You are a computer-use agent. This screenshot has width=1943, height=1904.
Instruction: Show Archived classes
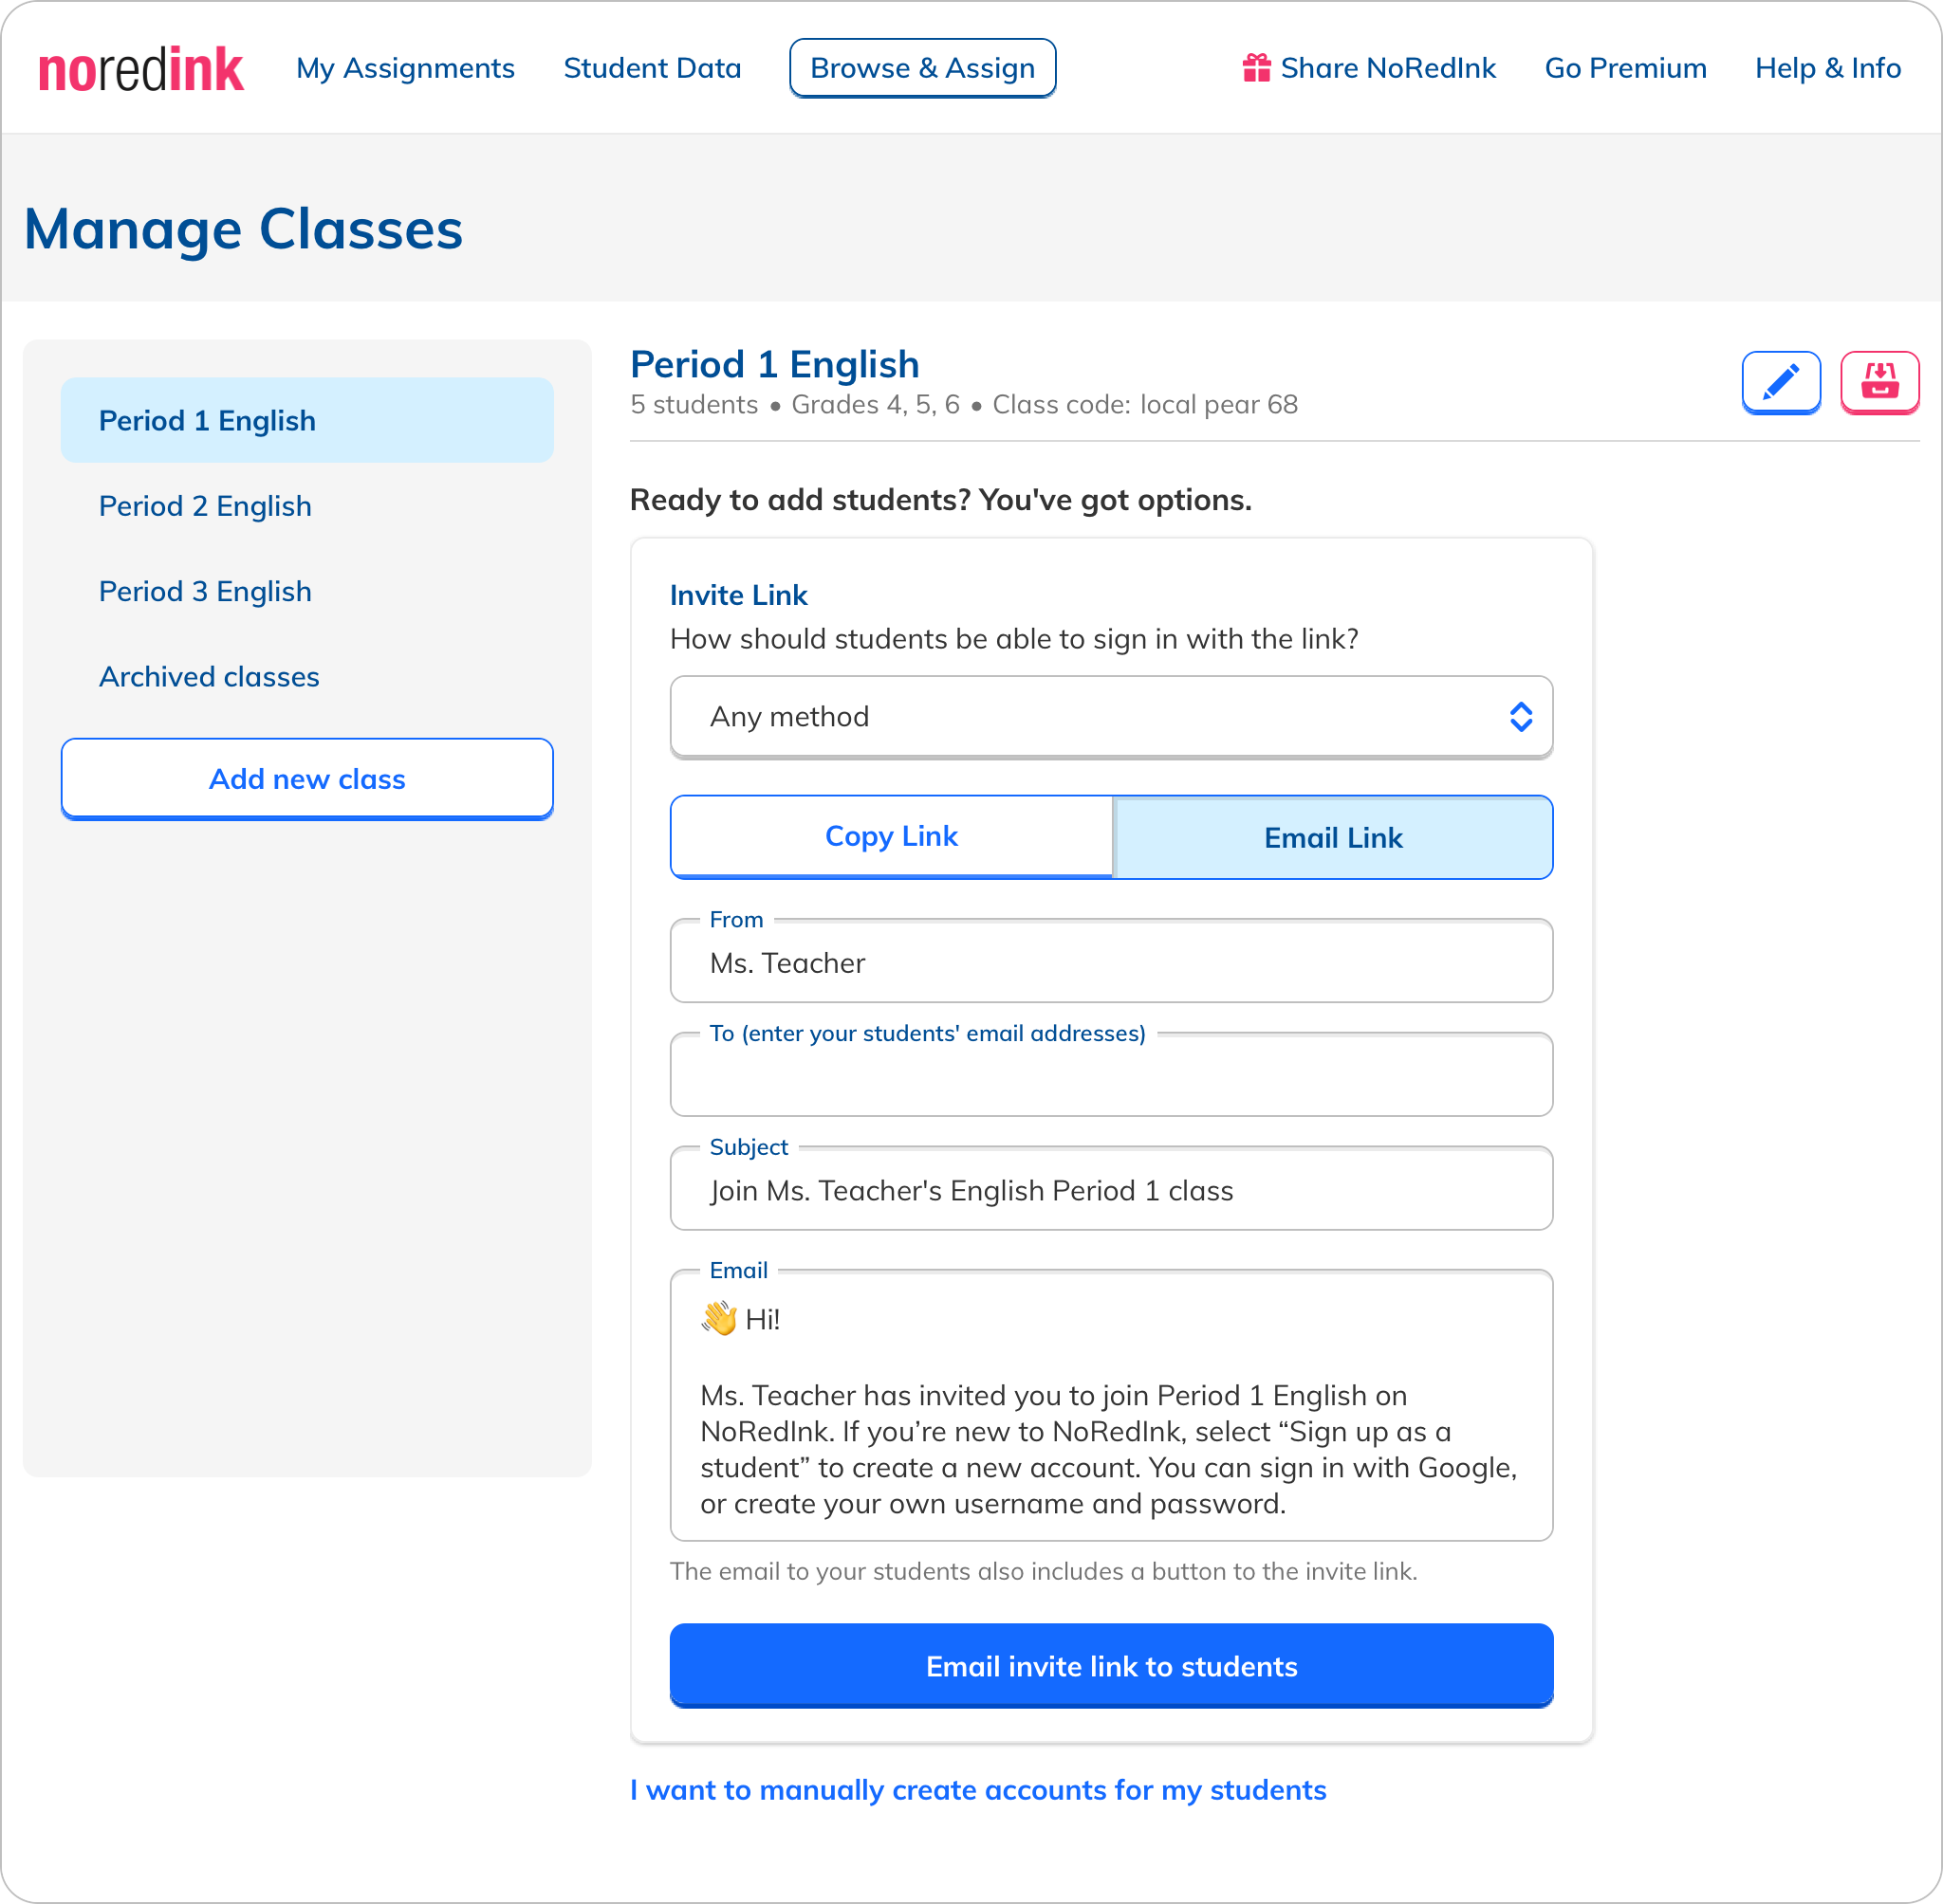[209, 677]
